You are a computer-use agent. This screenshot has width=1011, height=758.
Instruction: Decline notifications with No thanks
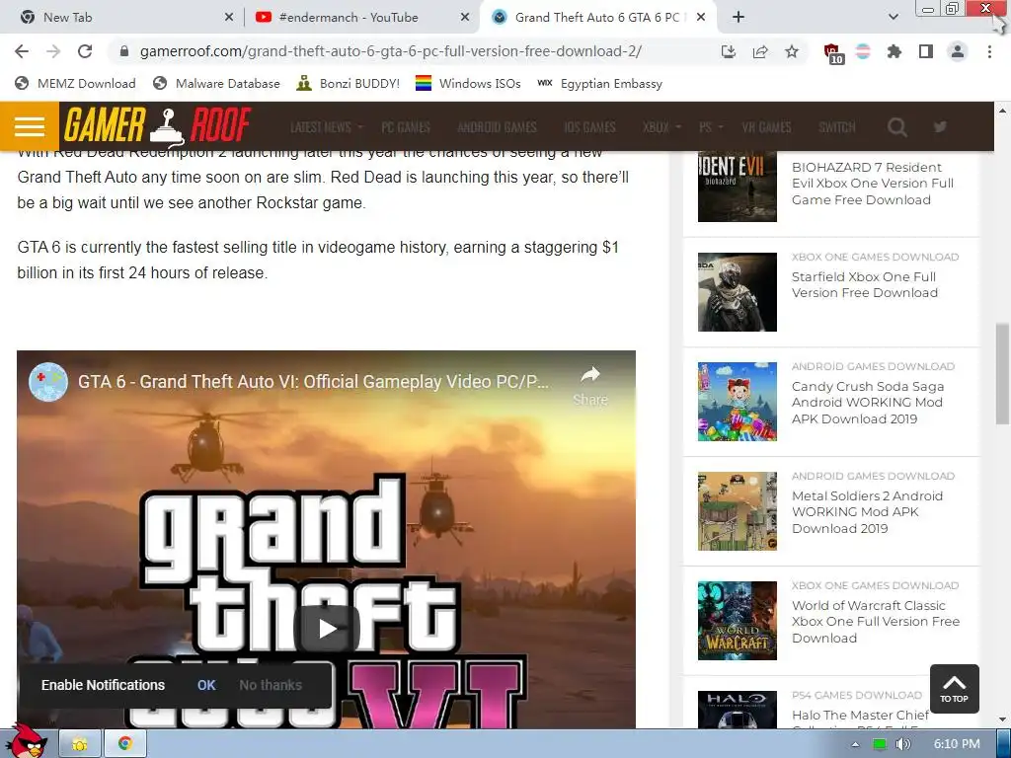pyautogui.click(x=271, y=685)
